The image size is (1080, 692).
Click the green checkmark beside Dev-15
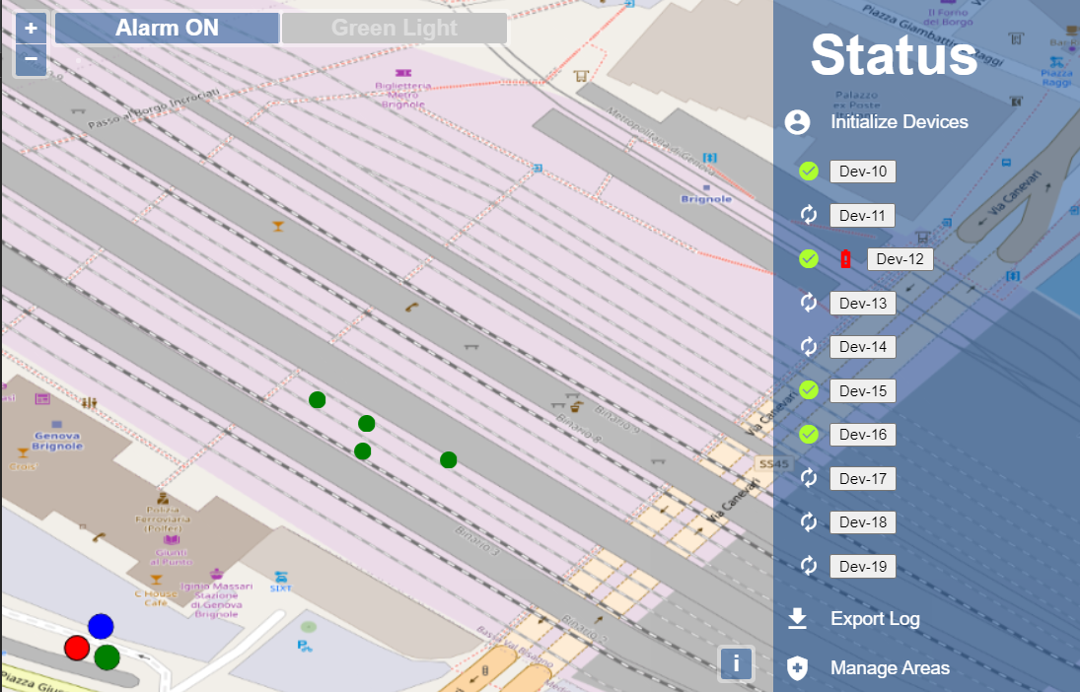click(809, 390)
